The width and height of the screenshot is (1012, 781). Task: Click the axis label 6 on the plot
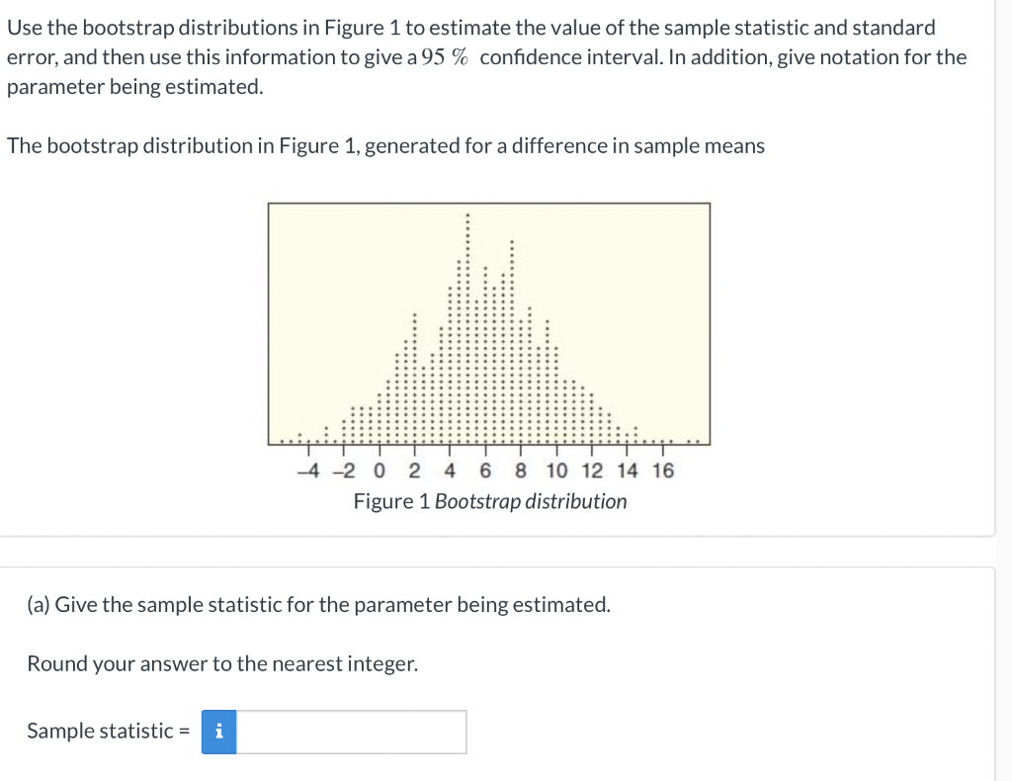(x=484, y=471)
